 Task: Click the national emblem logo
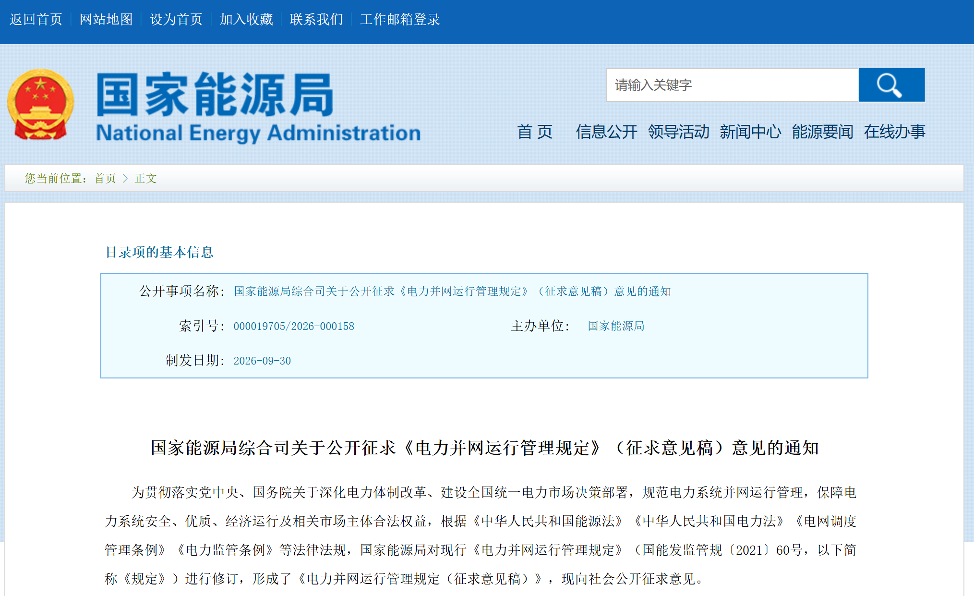[x=41, y=105]
